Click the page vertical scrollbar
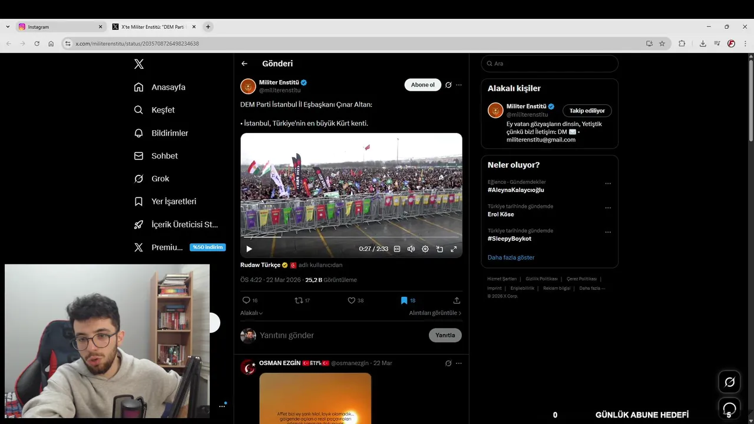This screenshot has height=424, width=754. tap(750, 100)
